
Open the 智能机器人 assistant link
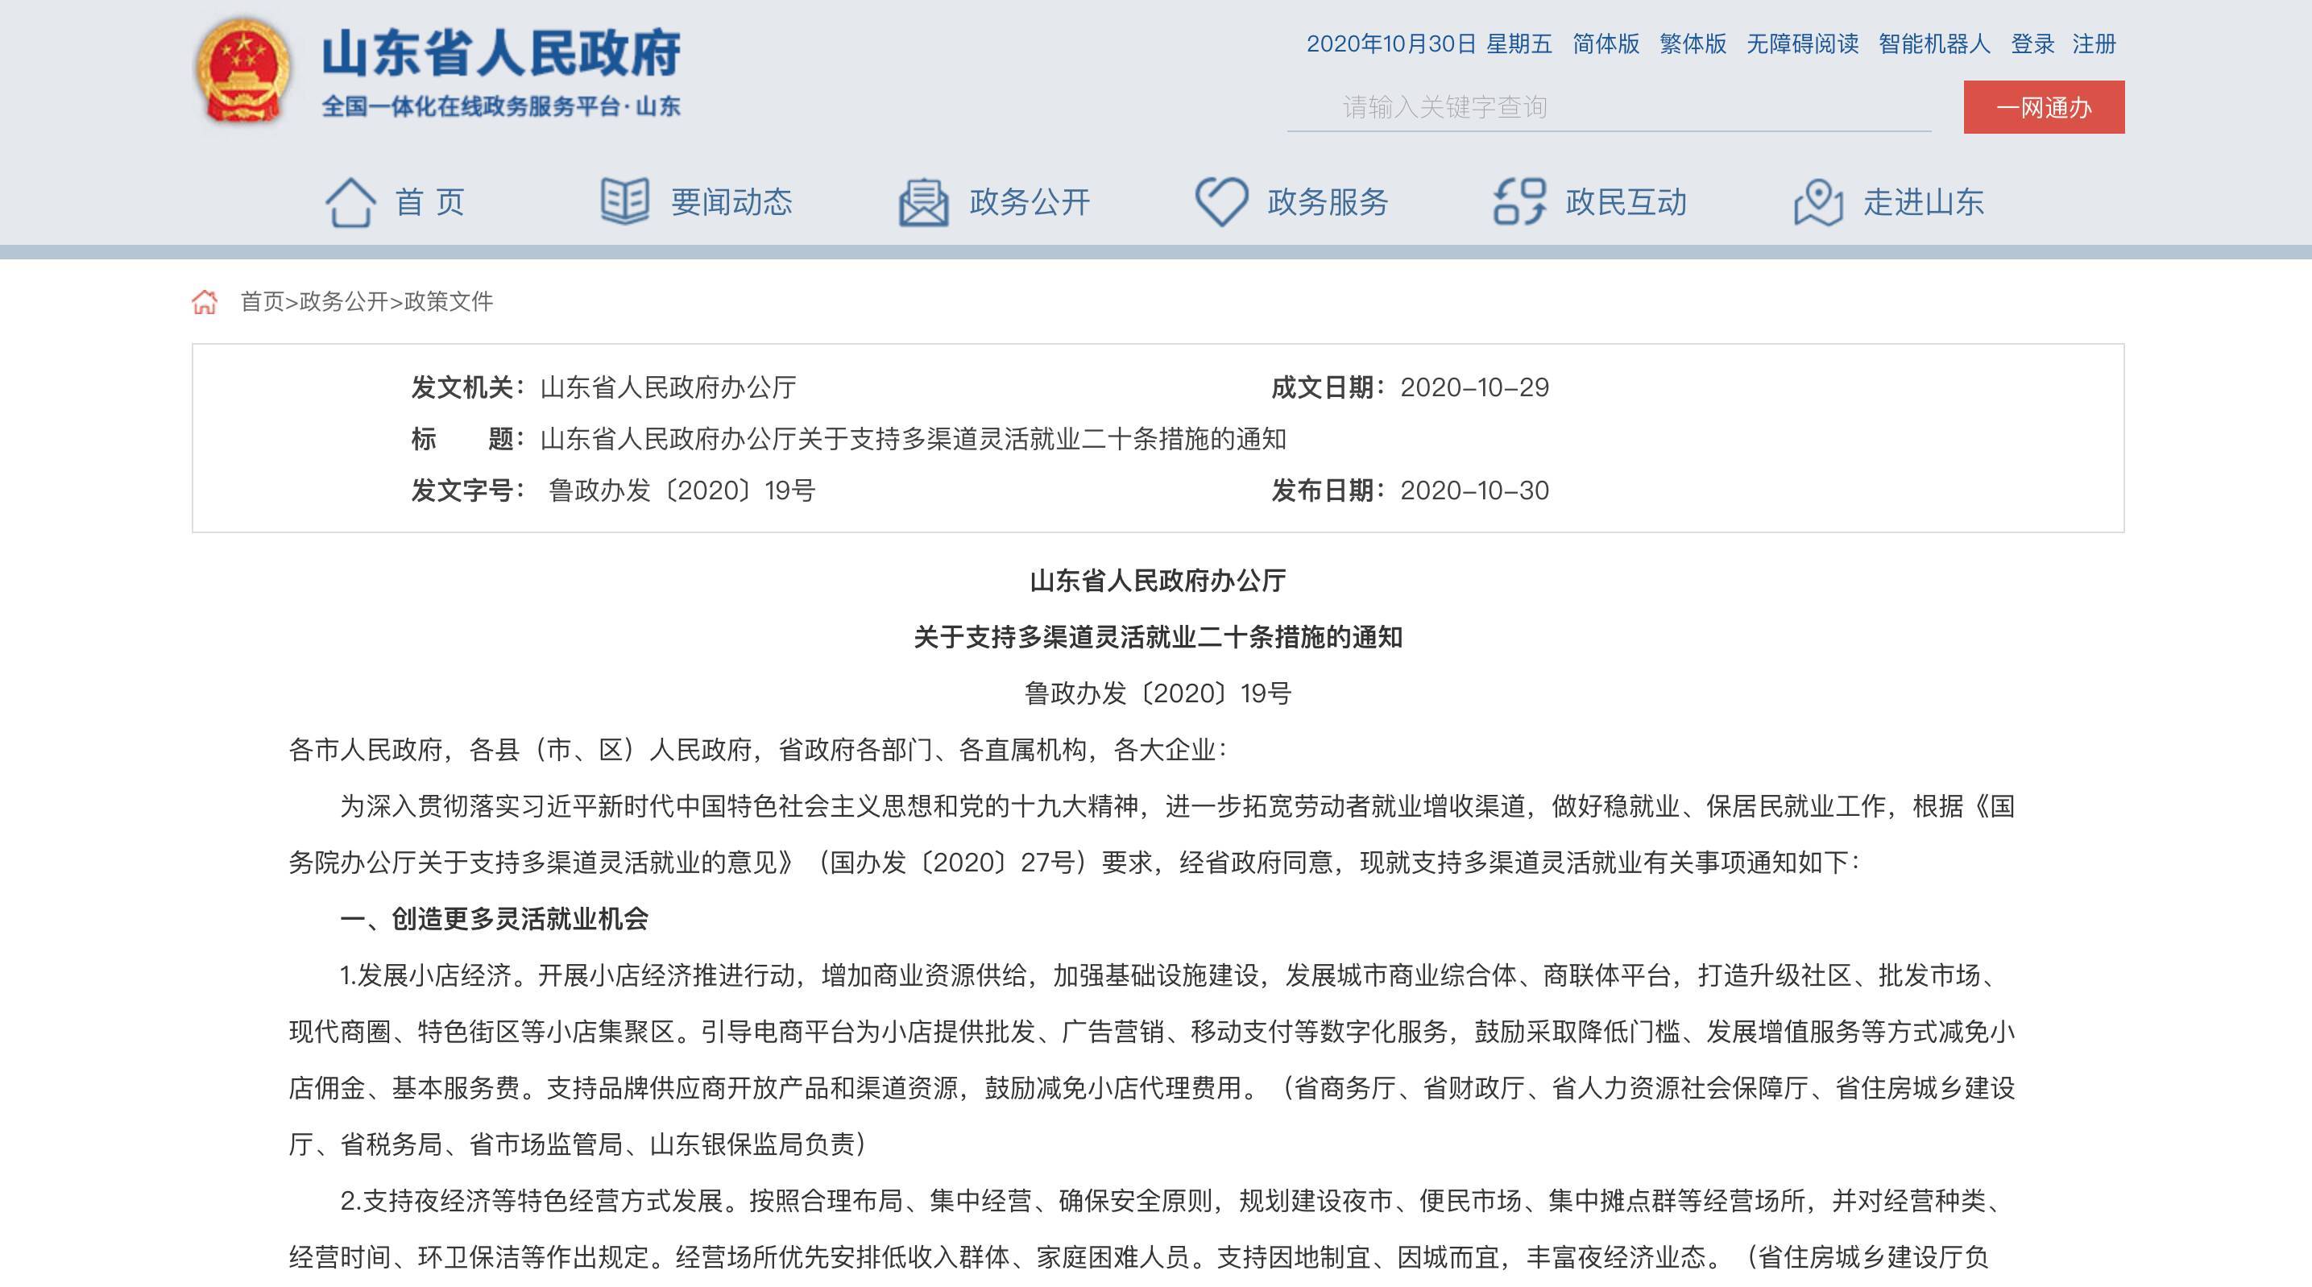click(1933, 44)
